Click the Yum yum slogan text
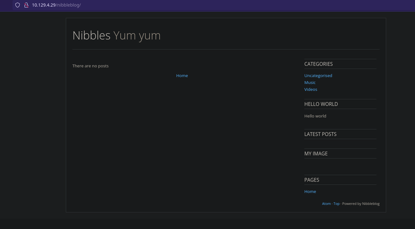Viewport: 415px width, 229px height. [x=137, y=35]
